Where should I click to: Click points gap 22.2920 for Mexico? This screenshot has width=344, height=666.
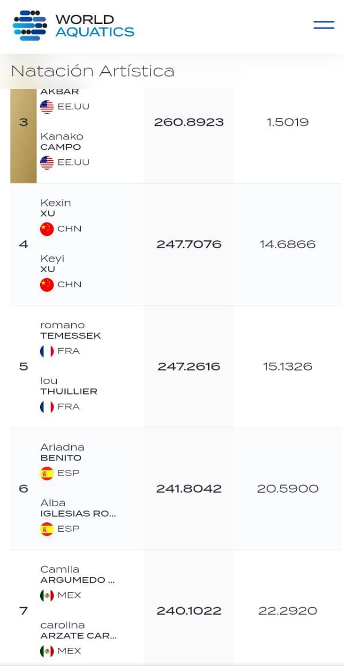click(x=288, y=611)
